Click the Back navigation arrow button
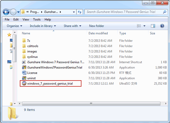 tap(6, 12)
